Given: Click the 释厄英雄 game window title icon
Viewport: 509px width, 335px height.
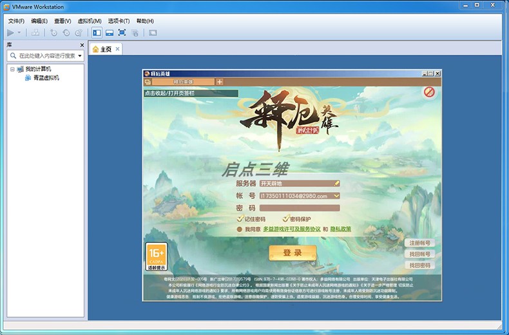Looking at the screenshot, I should tap(147, 73).
